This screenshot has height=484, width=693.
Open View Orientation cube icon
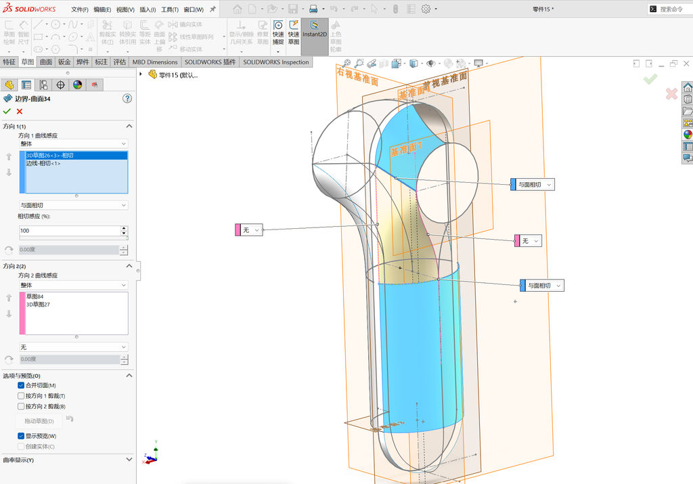tap(396, 64)
